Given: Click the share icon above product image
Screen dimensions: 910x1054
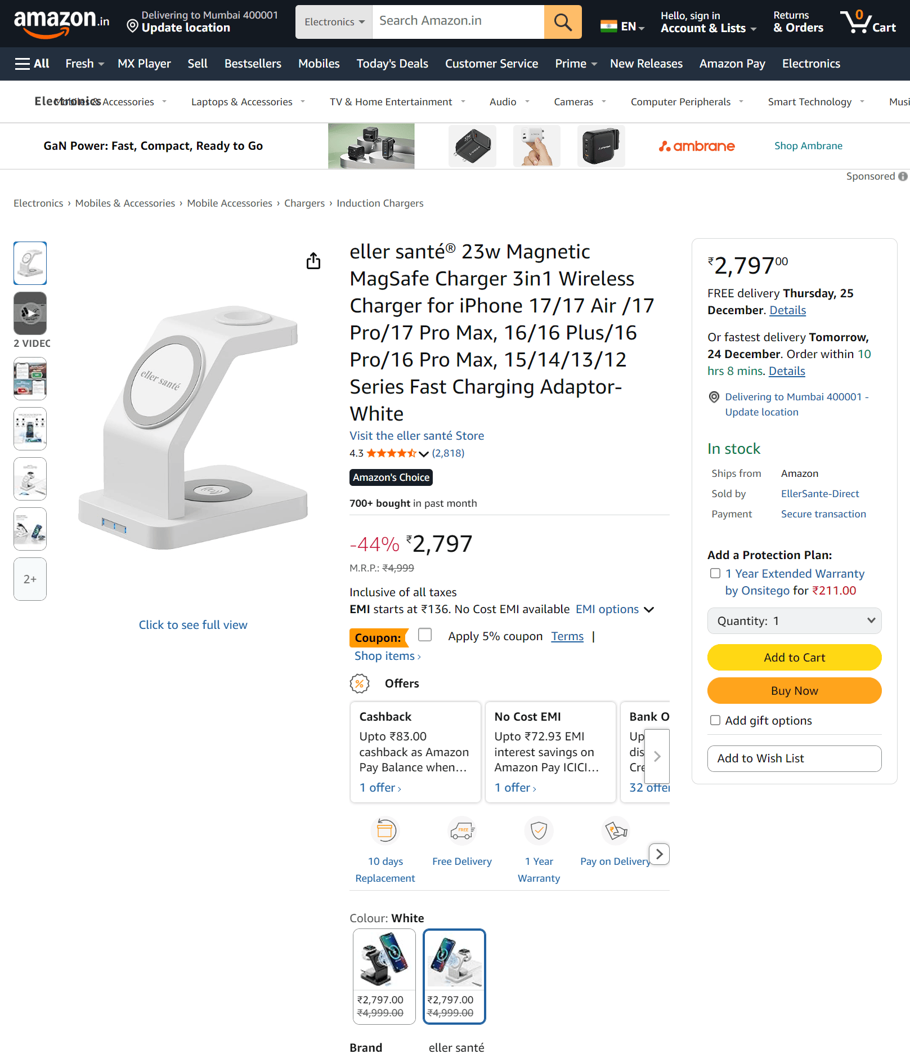Looking at the screenshot, I should 313,261.
